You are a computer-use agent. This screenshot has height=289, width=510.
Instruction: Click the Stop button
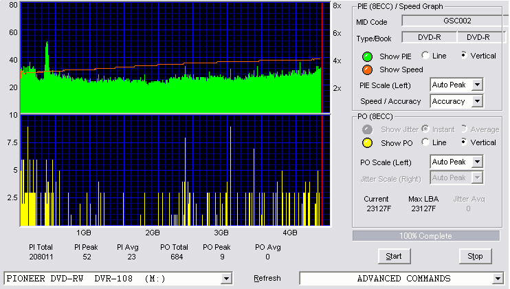(x=475, y=257)
